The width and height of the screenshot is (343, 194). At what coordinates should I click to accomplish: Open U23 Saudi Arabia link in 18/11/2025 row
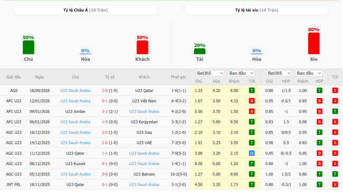pyautogui.click(x=144, y=185)
